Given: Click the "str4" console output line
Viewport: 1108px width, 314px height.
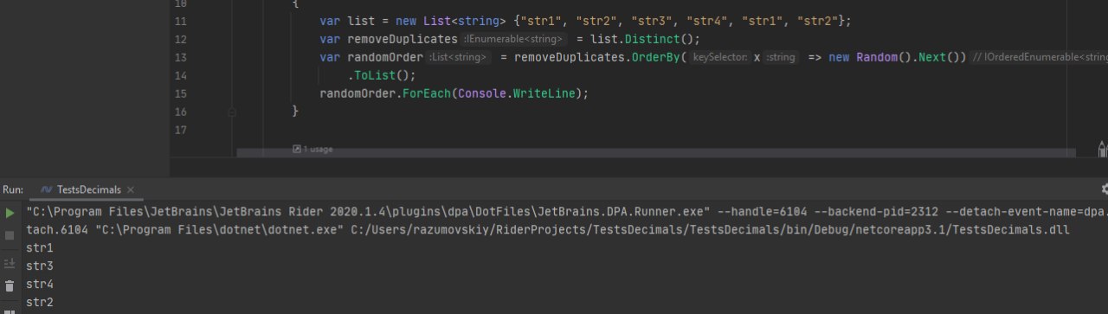Looking at the screenshot, I should [40, 285].
